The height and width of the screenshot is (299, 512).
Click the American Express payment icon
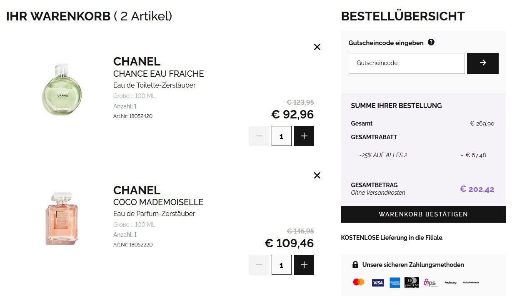pyautogui.click(x=395, y=283)
